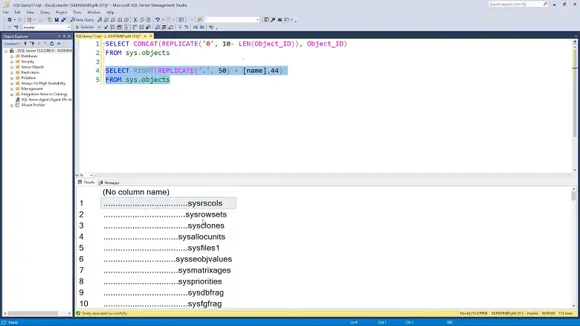Image resolution: width=580 pixels, height=326 pixels.
Task: Close the SQLQuery17.sql document tab
Action: 150,36
